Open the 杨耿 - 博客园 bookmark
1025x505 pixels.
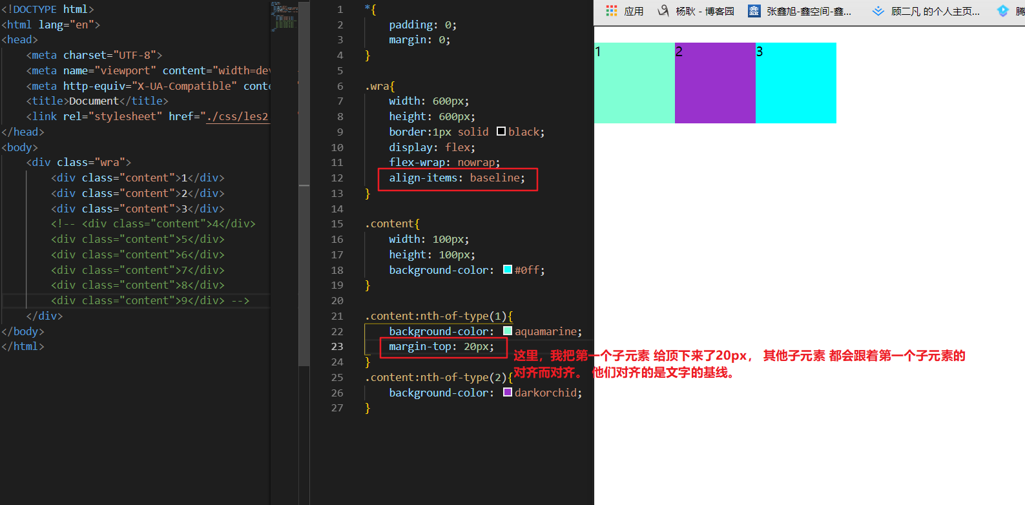pyautogui.click(x=705, y=12)
